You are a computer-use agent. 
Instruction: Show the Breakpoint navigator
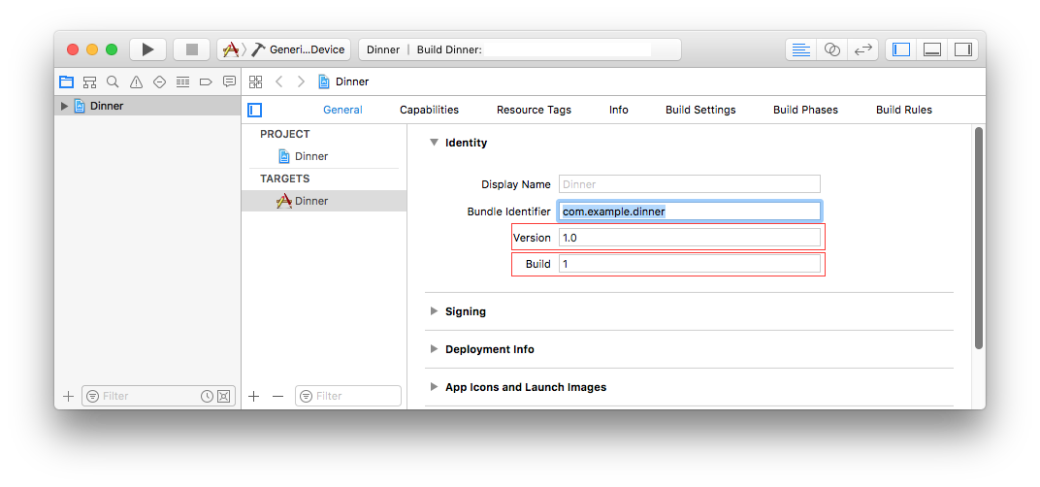[x=206, y=81]
